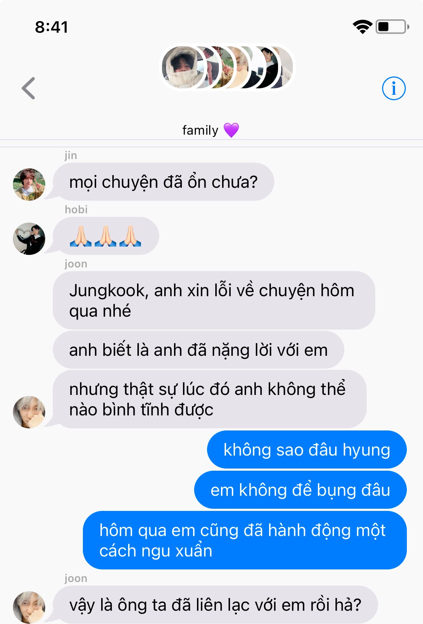
Task: Tap the purple heart emoji in title
Action: pyautogui.click(x=231, y=130)
